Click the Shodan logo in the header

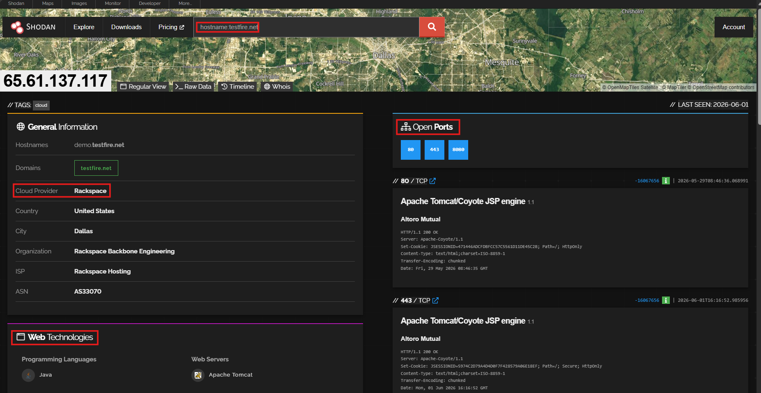click(33, 27)
